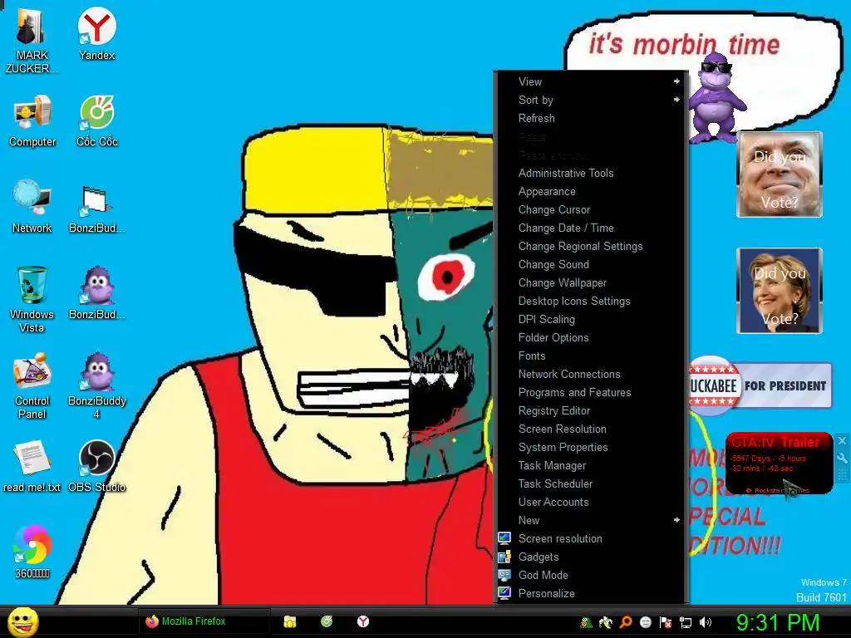Click the orange magnifier tray icon
The image size is (851, 638).
(626, 622)
